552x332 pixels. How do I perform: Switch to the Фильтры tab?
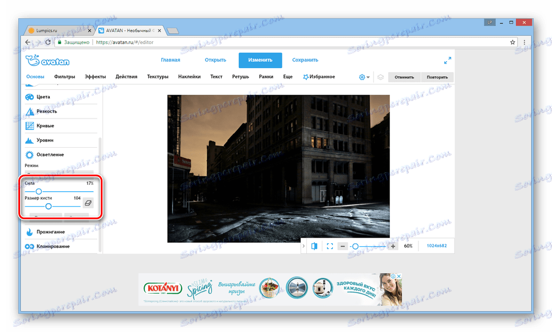point(65,77)
